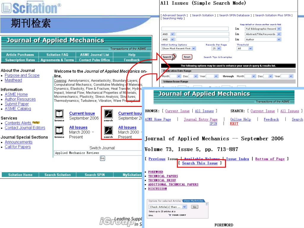This screenshot has width=304, height=228.
Task: Open Agreements & Terms menu item
Action: [x=57, y=60]
